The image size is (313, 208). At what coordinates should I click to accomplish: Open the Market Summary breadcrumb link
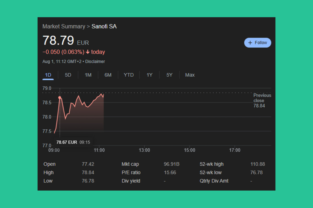pos(64,26)
